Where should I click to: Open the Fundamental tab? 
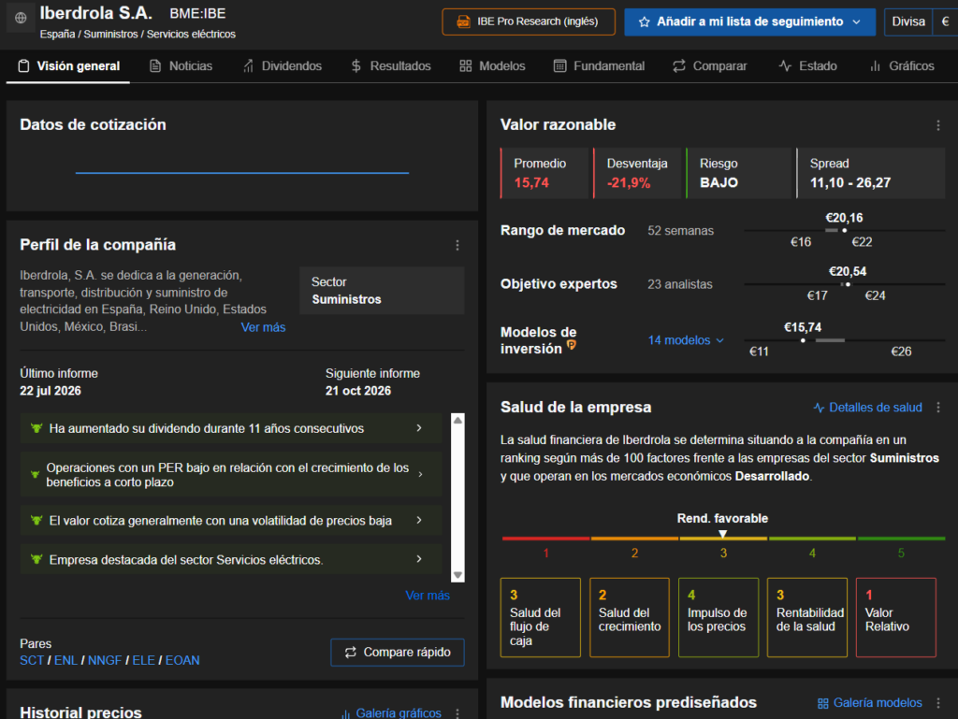point(600,66)
